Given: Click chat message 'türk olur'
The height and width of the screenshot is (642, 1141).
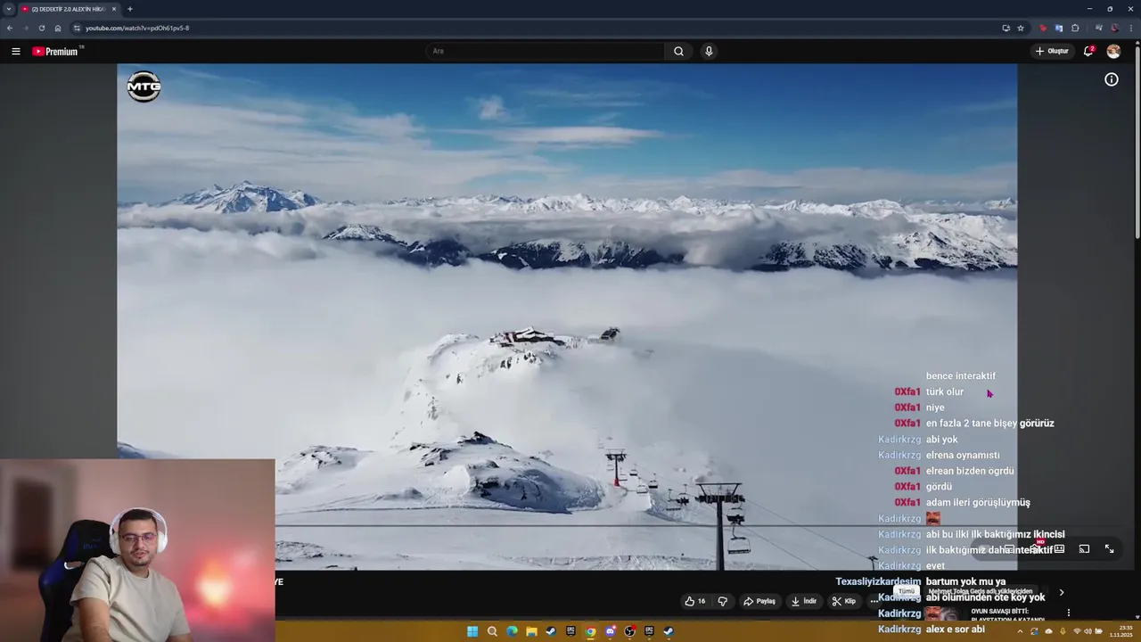Looking at the screenshot, I should (945, 392).
